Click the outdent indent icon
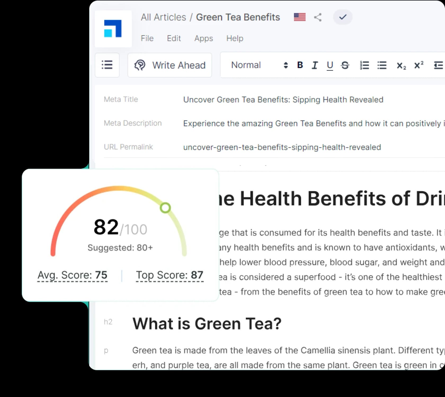445x397 pixels. point(439,65)
